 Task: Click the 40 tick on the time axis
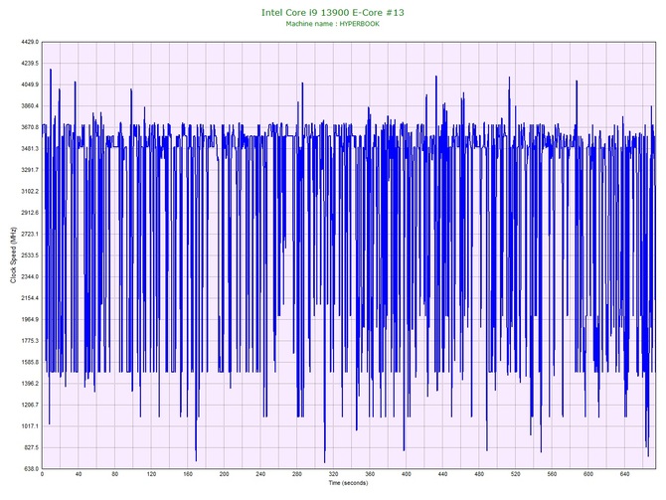click(x=79, y=474)
